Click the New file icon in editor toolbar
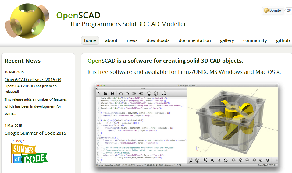 (x=99, y=93)
